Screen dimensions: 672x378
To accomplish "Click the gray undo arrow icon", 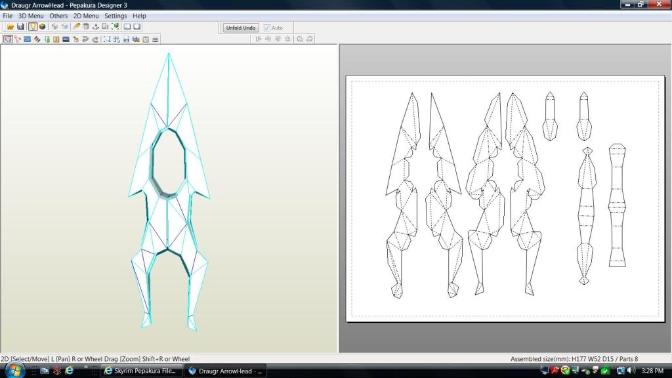I will (85, 39).
